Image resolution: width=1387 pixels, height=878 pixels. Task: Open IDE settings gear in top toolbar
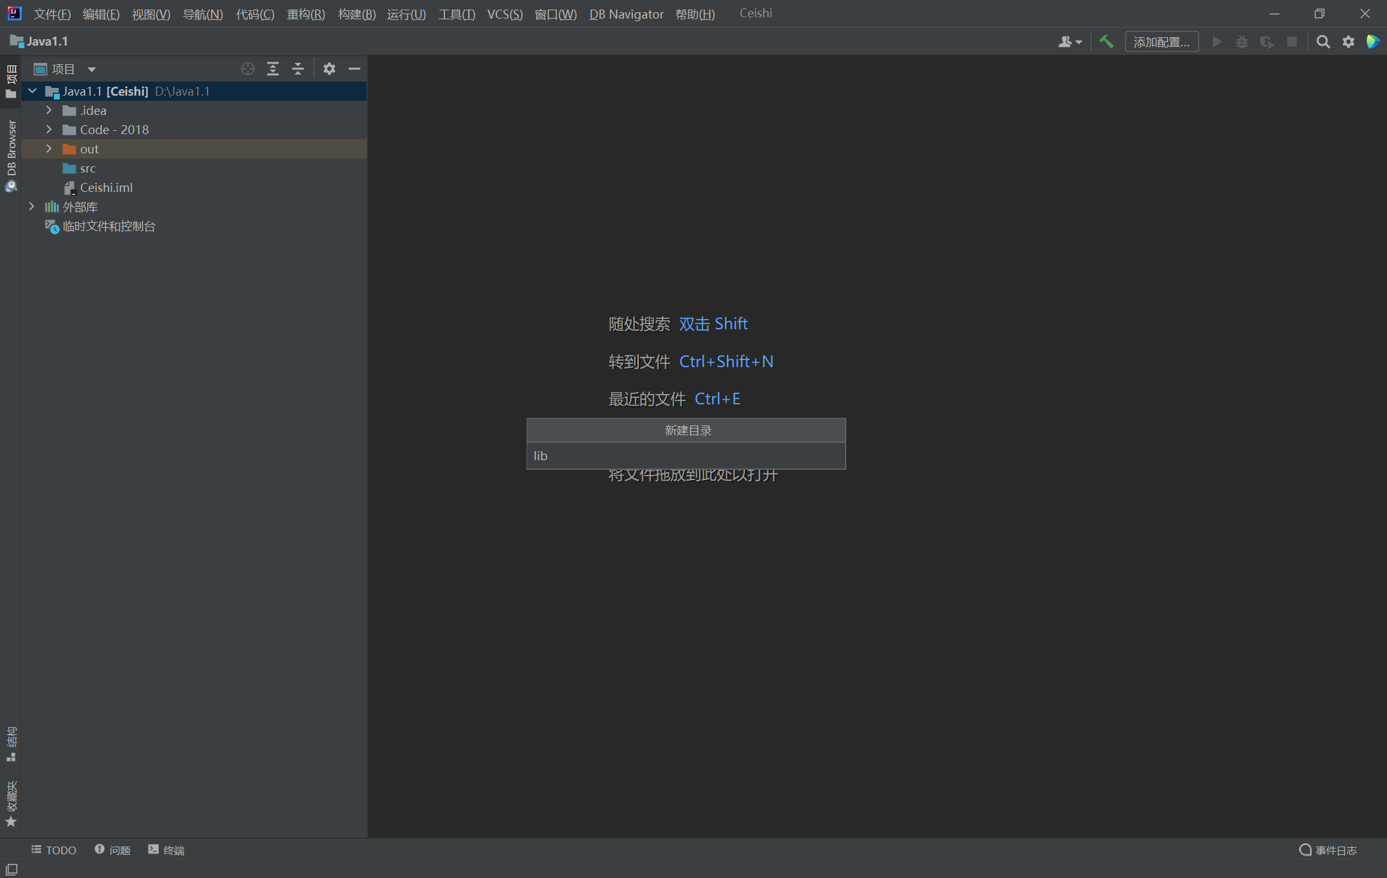pyautogui.click(x=1348, y=42)
